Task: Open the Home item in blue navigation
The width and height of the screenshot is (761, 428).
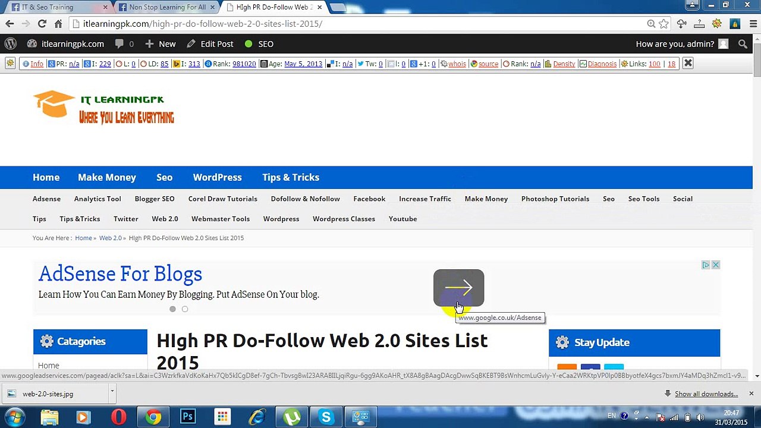Action: coord(46,177)
